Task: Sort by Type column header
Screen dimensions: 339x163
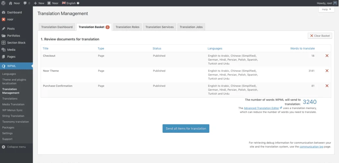Action: click(101, 49)
